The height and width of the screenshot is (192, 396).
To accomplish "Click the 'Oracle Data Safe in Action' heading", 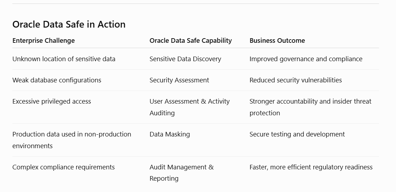I will coord(69,24).
